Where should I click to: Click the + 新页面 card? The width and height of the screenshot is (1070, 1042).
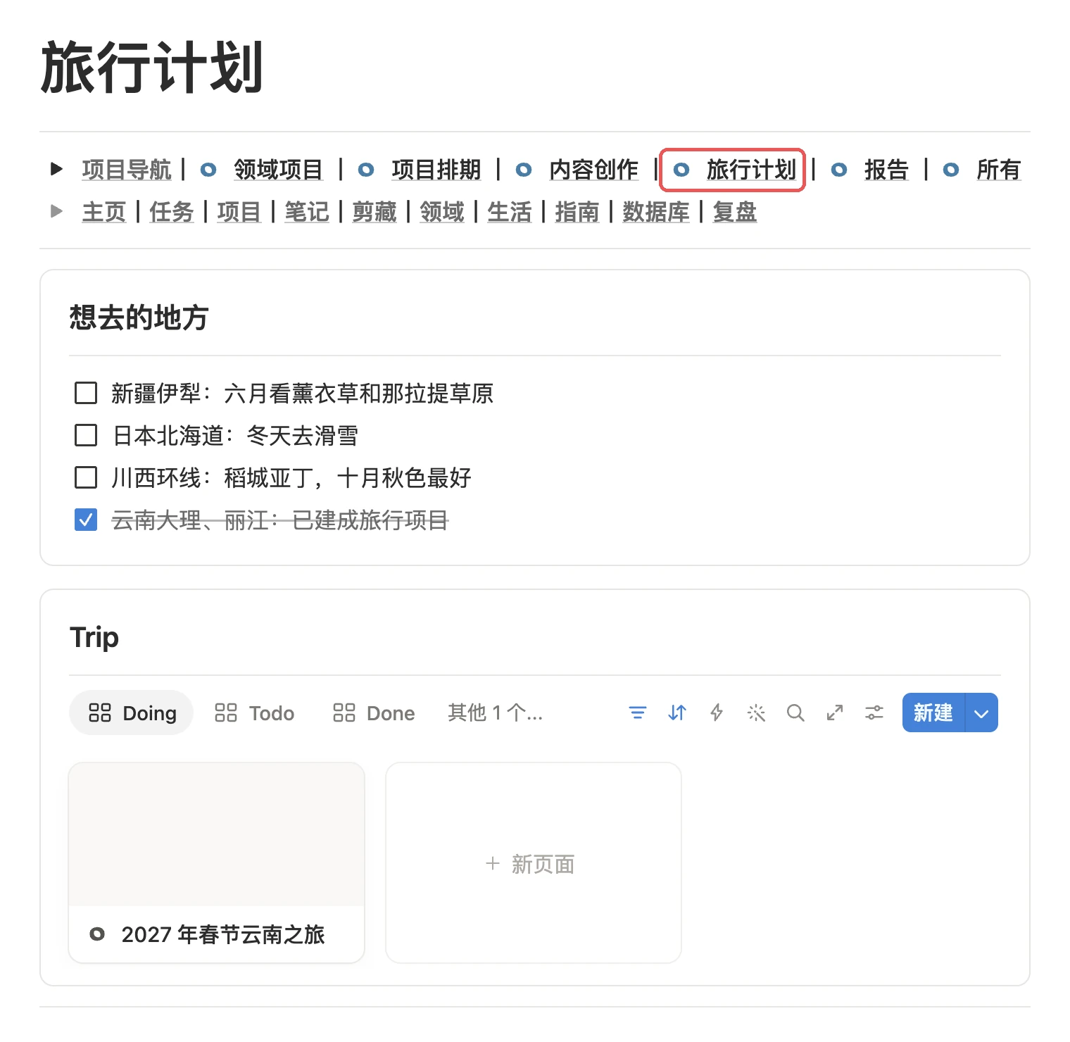click(534, 863)
